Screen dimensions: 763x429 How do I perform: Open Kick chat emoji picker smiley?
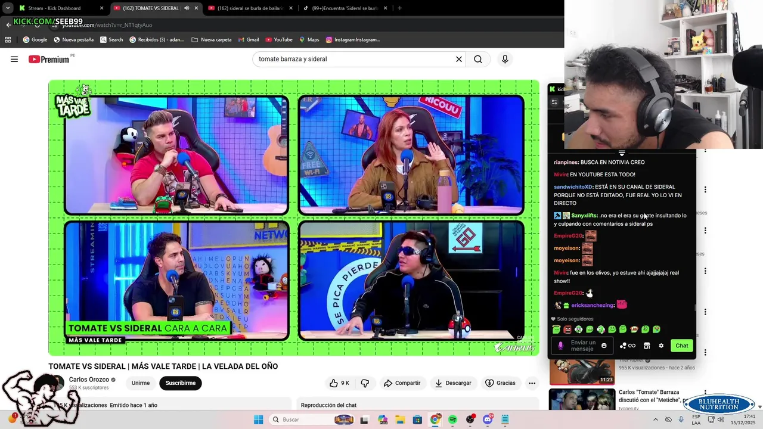click(604, 346)
